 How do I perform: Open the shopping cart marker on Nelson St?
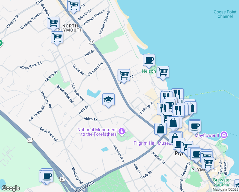pos(124,76)
